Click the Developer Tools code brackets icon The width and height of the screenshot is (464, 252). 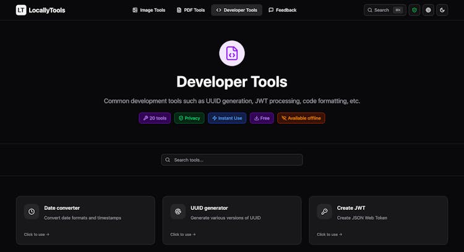click(x=218, y=10)
